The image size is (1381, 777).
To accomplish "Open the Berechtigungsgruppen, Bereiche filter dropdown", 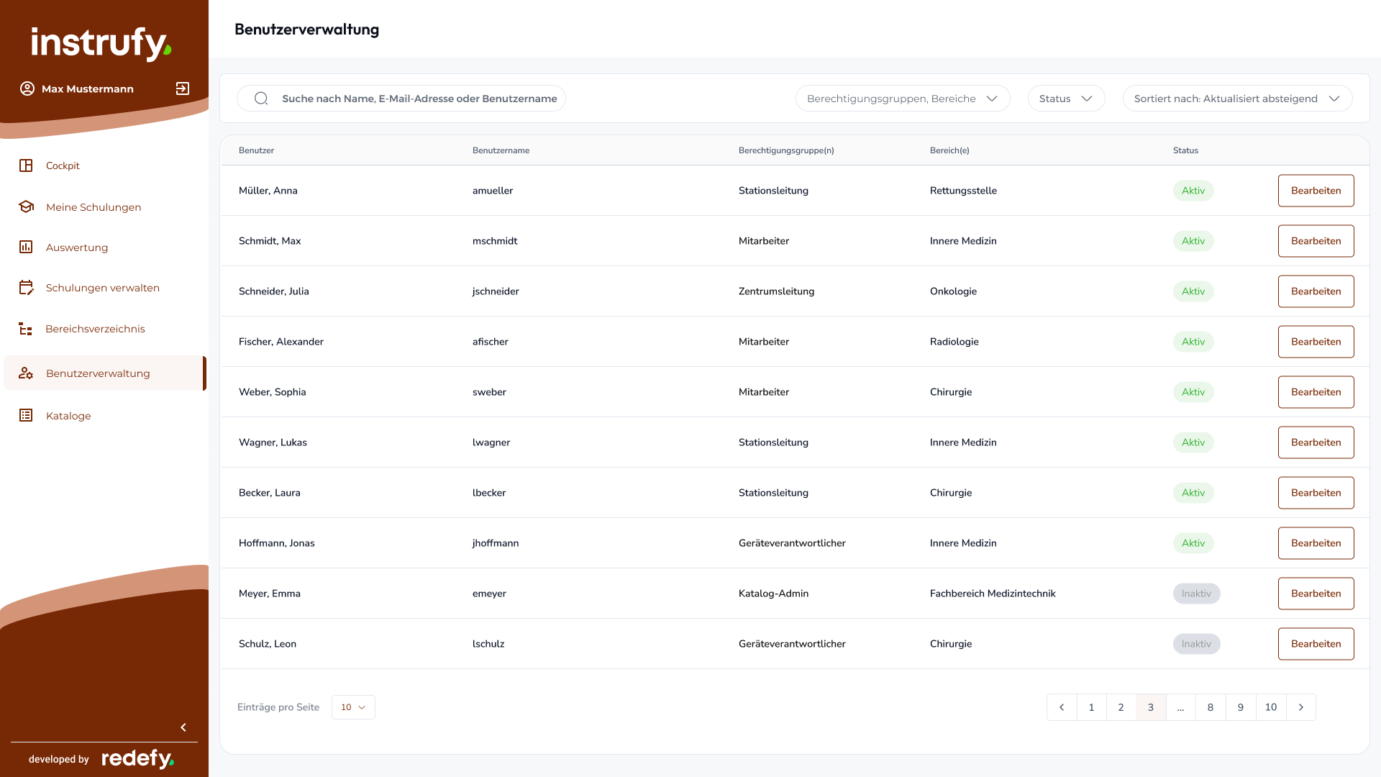I will pos(903,99).
